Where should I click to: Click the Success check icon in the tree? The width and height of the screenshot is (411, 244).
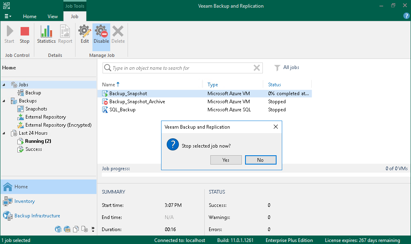pyautogui.click(x=21, y=150)
